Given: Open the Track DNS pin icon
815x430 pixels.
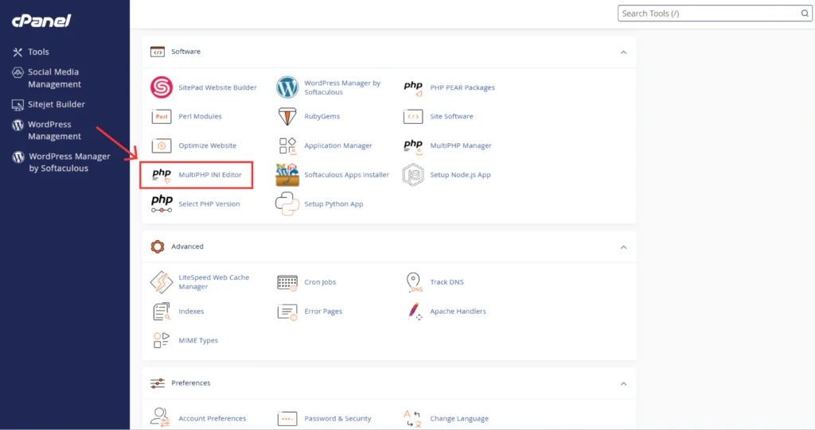Looking at the screenshot, I should pos(414,282).
